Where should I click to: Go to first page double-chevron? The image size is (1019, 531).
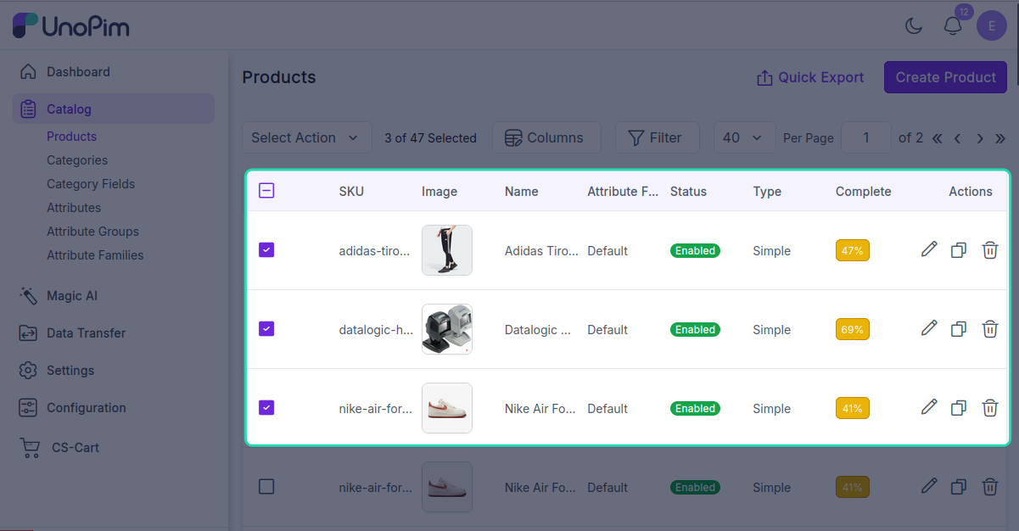pos(938,138)
